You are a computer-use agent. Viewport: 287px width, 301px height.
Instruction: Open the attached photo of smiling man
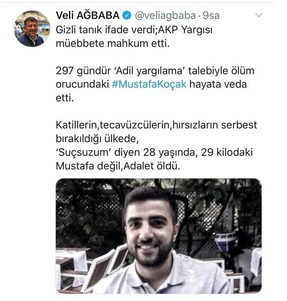(x=159, y=236)
